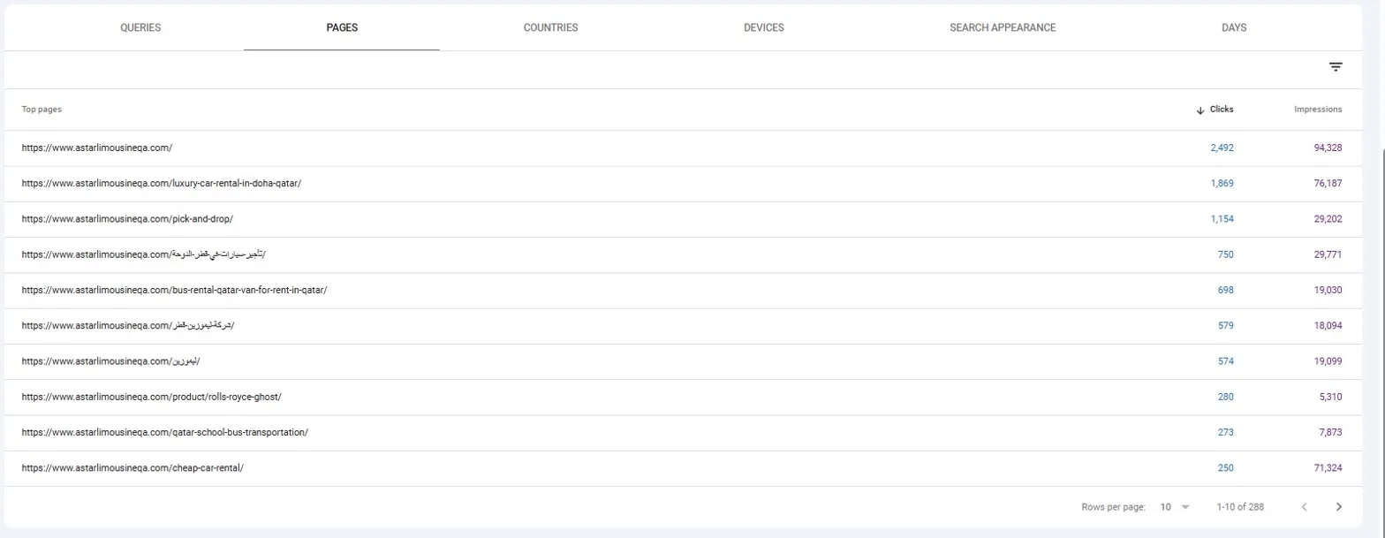The height and width of the screenshot is (538, 1385).
Task: Open qatar-school-bus-transportation row
Action: (x=683, y=433)
